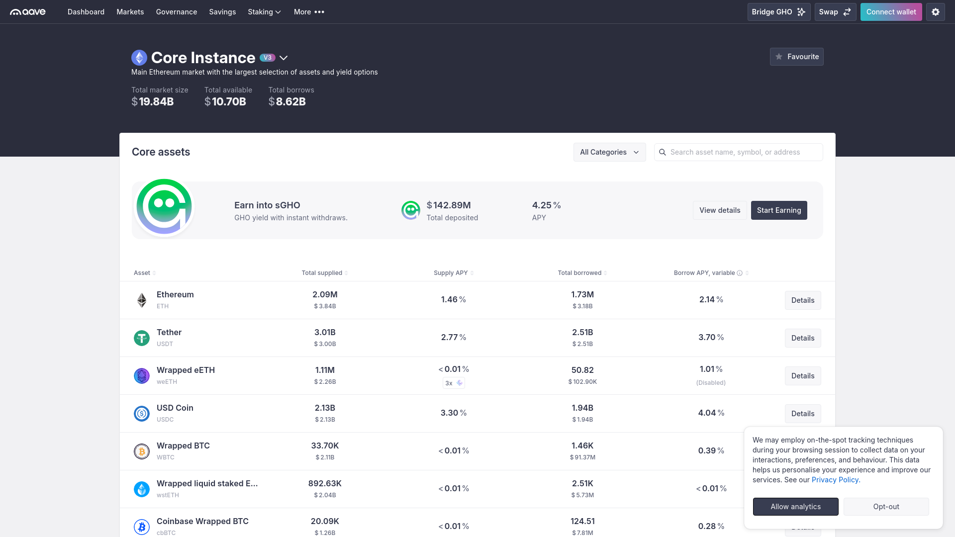Open the More menu
955x537 pixels.
[309, 12]
